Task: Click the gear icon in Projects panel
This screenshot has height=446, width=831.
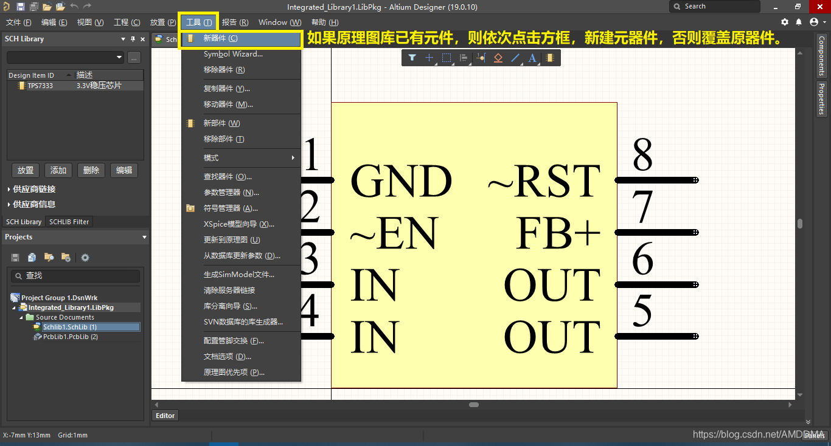Action: 85,258
